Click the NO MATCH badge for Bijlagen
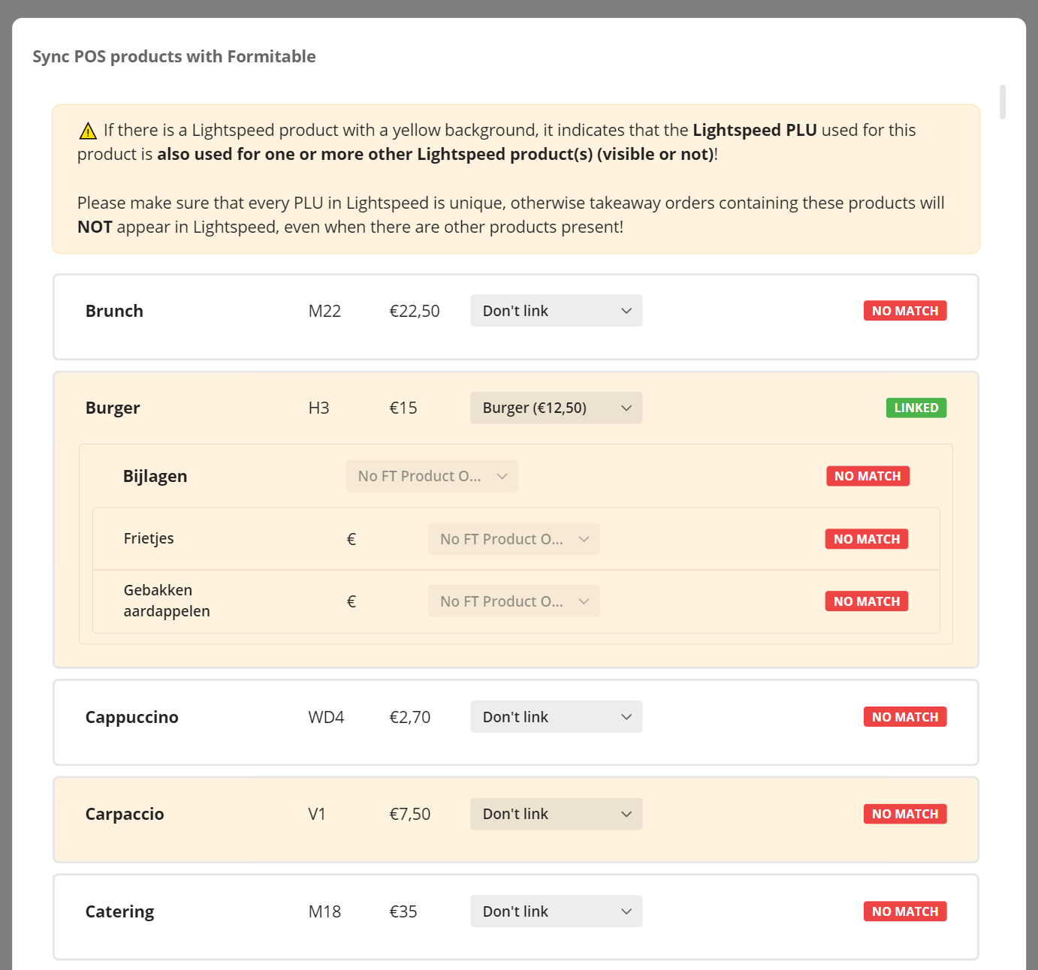This screenshot has width=1038, height=970. click(868, 477)
